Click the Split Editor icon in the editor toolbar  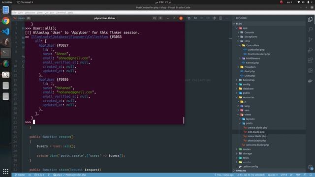tap(220, 18)
